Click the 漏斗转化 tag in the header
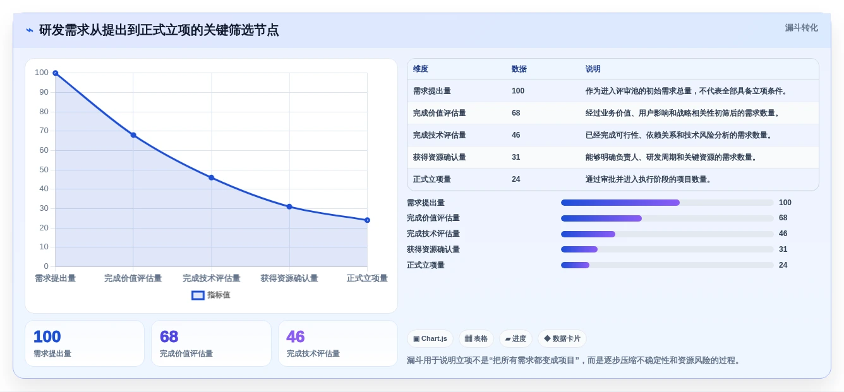 point(801,28)
